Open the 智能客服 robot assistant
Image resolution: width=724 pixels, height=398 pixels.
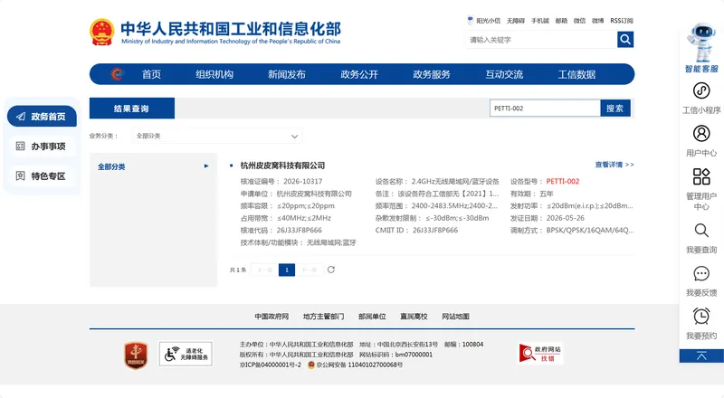(701, 48)
